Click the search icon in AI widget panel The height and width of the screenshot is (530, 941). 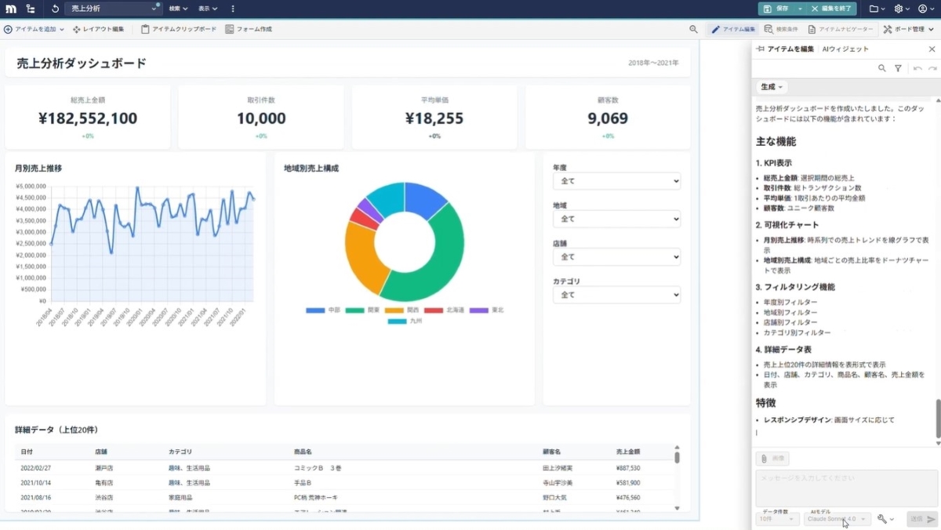pos(882,68)
